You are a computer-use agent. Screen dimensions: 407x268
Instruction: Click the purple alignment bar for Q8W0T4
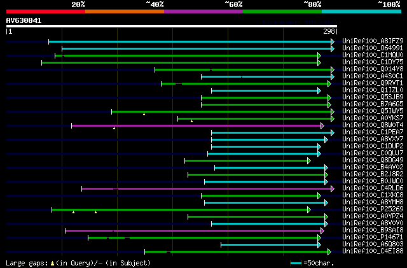(x=197, y=126)
